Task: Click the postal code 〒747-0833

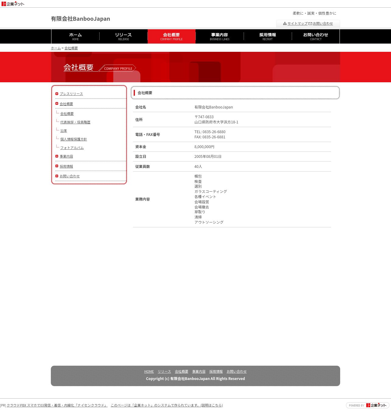Action: (204, 117)
